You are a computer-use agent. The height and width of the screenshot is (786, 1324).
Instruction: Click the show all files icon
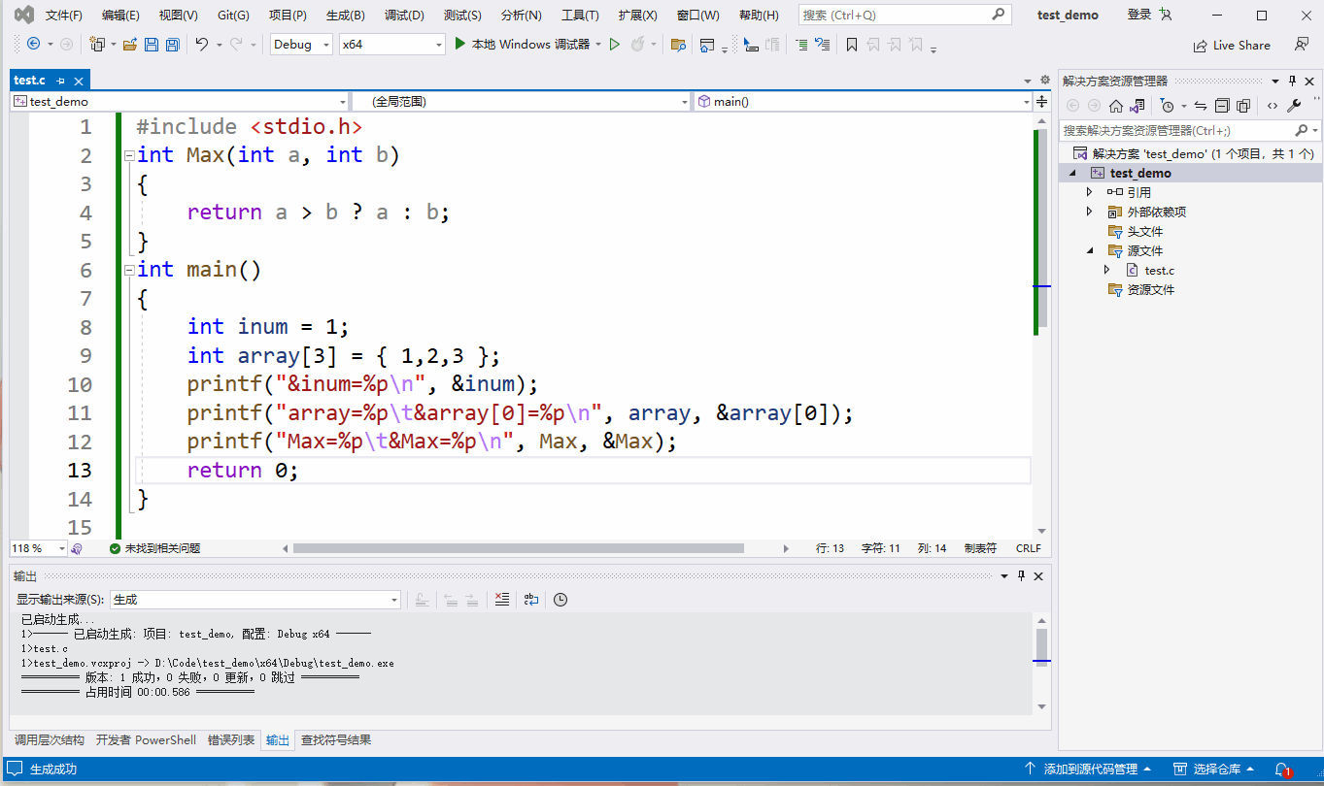pos(1243,106)
